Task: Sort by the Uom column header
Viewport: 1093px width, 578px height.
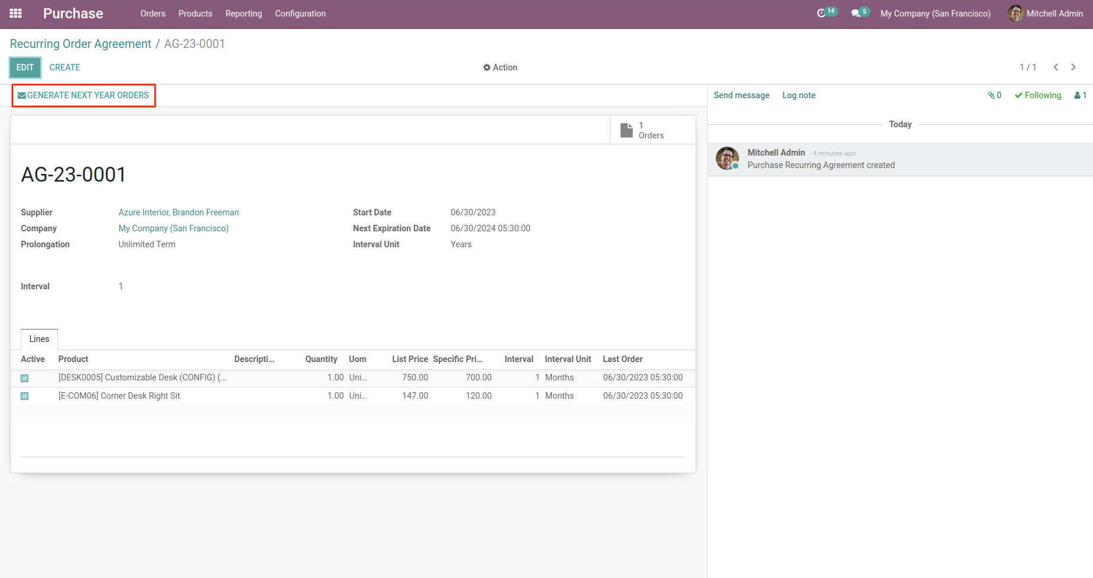Action: point(358,359)
